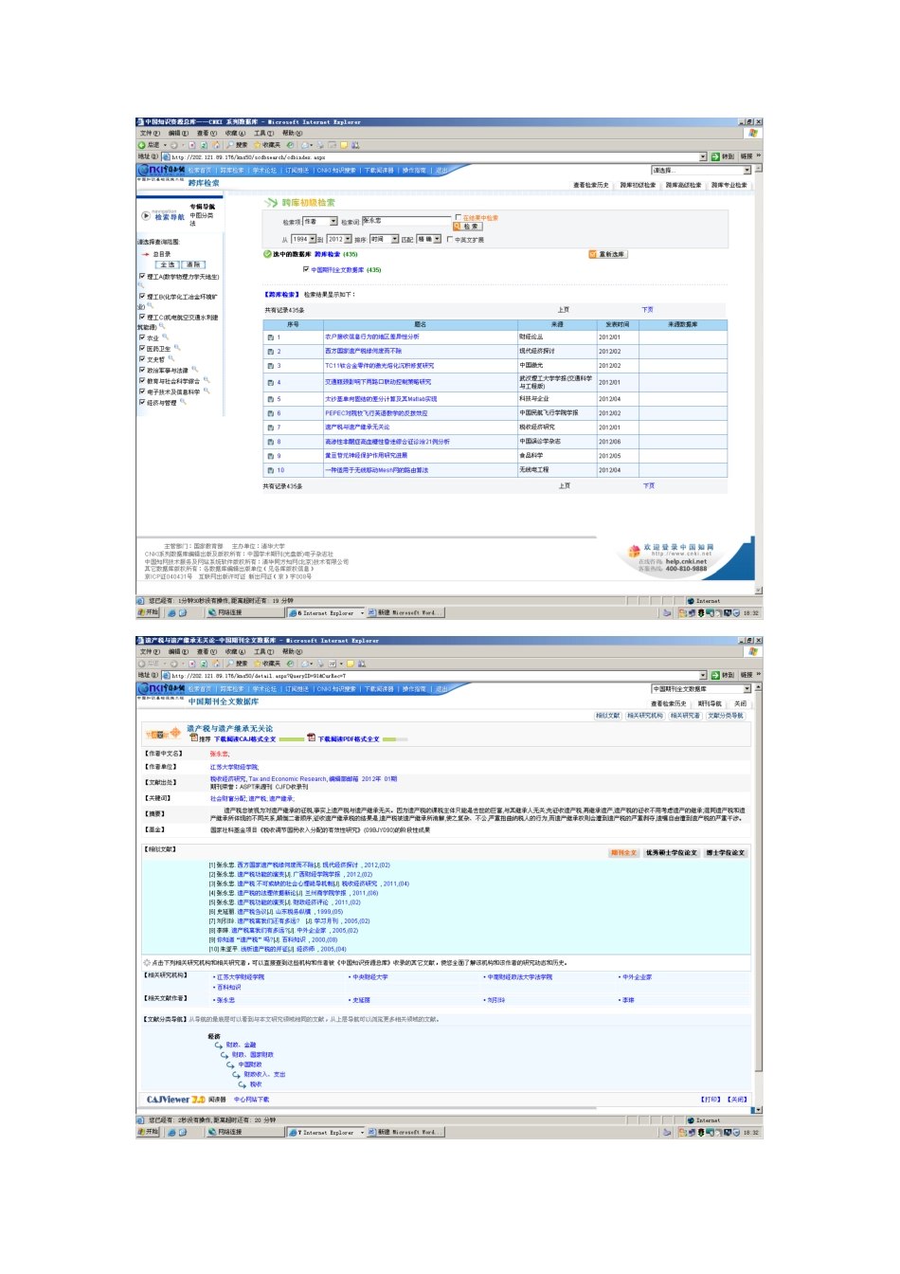
Task: Click the magnifier icon beside 农业
Action: coord(165,337)
